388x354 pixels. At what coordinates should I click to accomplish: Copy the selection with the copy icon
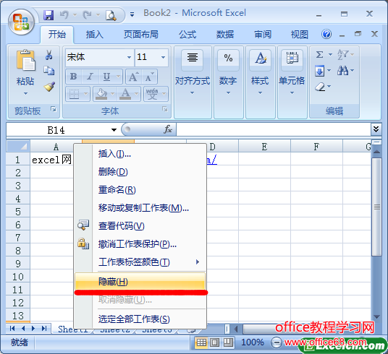(x=49, y=71)
